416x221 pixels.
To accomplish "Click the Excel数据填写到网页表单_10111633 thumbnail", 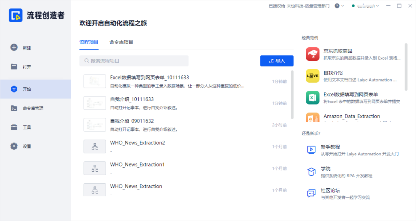I will click(95, 81).
